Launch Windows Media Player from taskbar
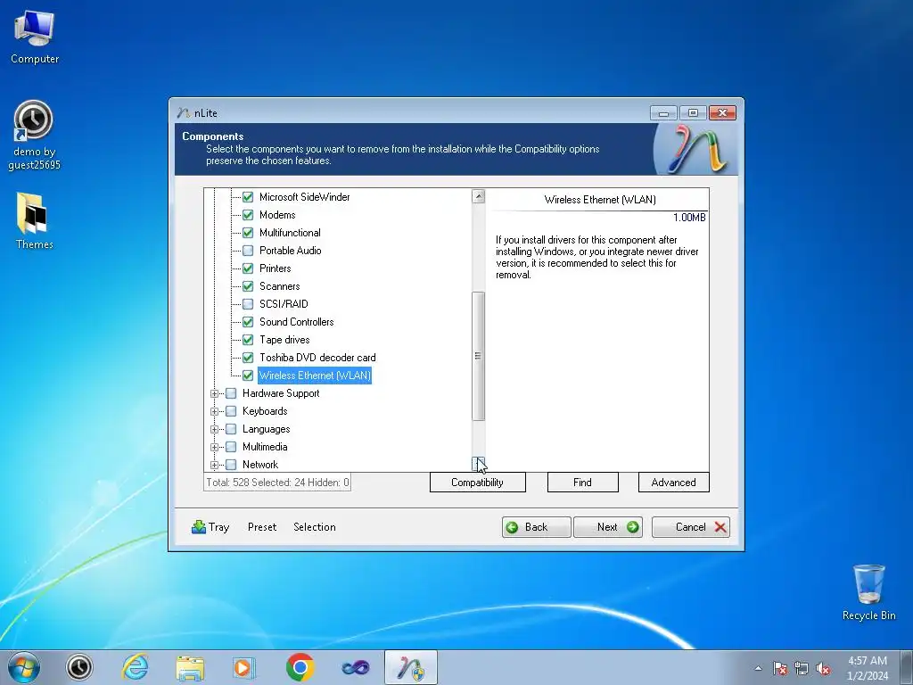 pos(243,667)
